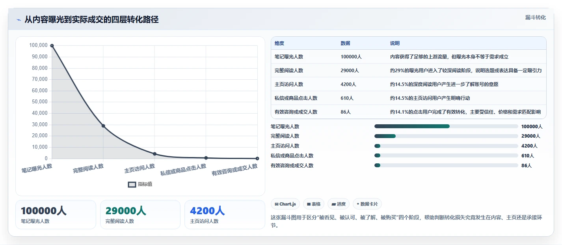The height and width of the screenshot is (245, 562).
Task: Click the 4200人 table cell
Action: [348, 84]
